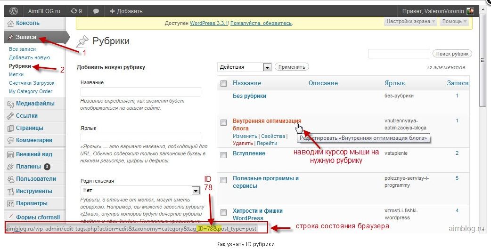
Task: Open My Category Order submenu link
Action: 31,91
